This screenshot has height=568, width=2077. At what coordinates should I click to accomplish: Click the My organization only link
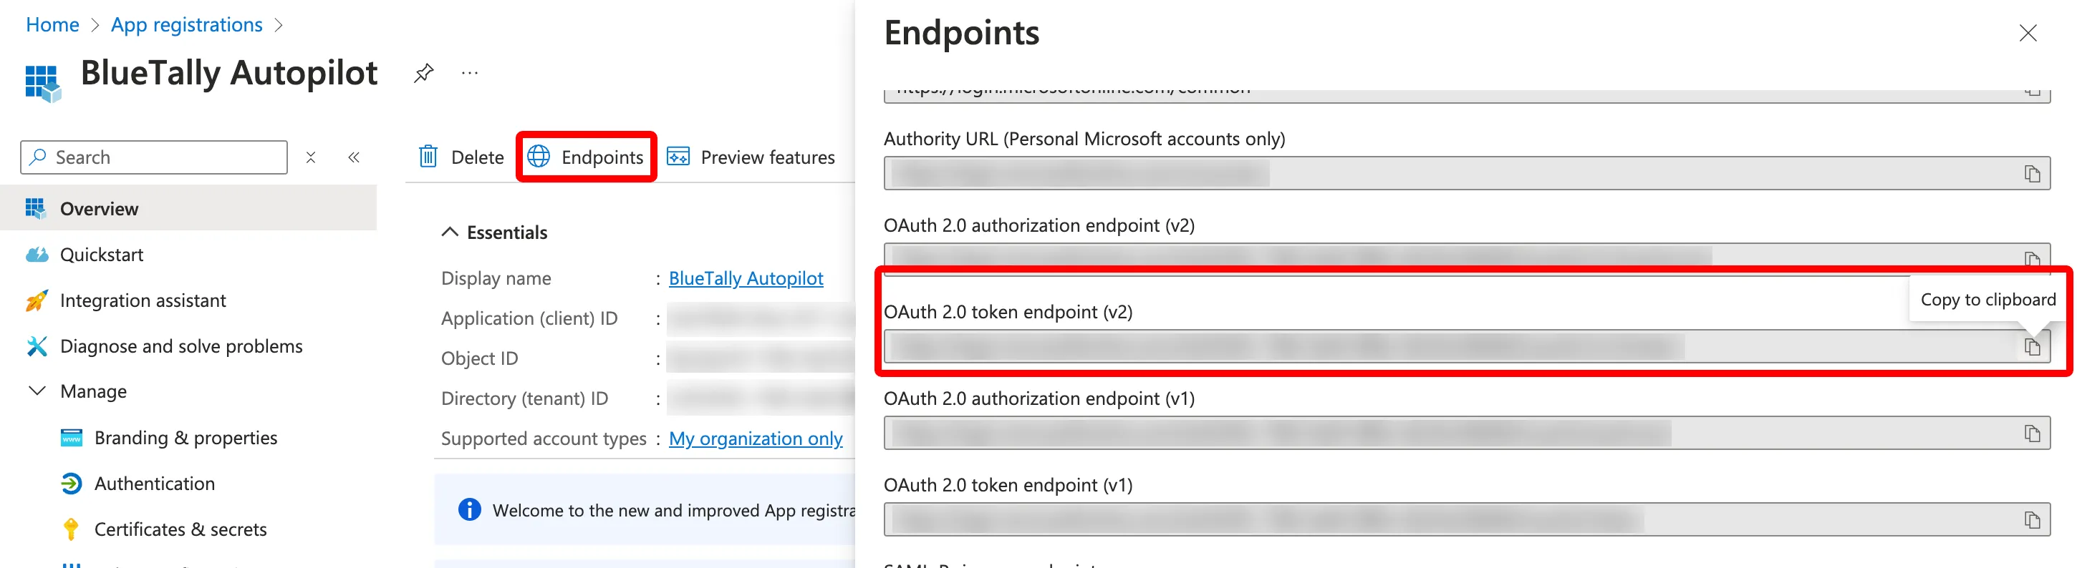[x=756, y=439]
